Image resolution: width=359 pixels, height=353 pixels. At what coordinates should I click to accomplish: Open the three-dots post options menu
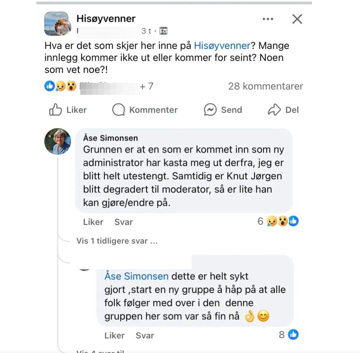click(x=268, y=19)
